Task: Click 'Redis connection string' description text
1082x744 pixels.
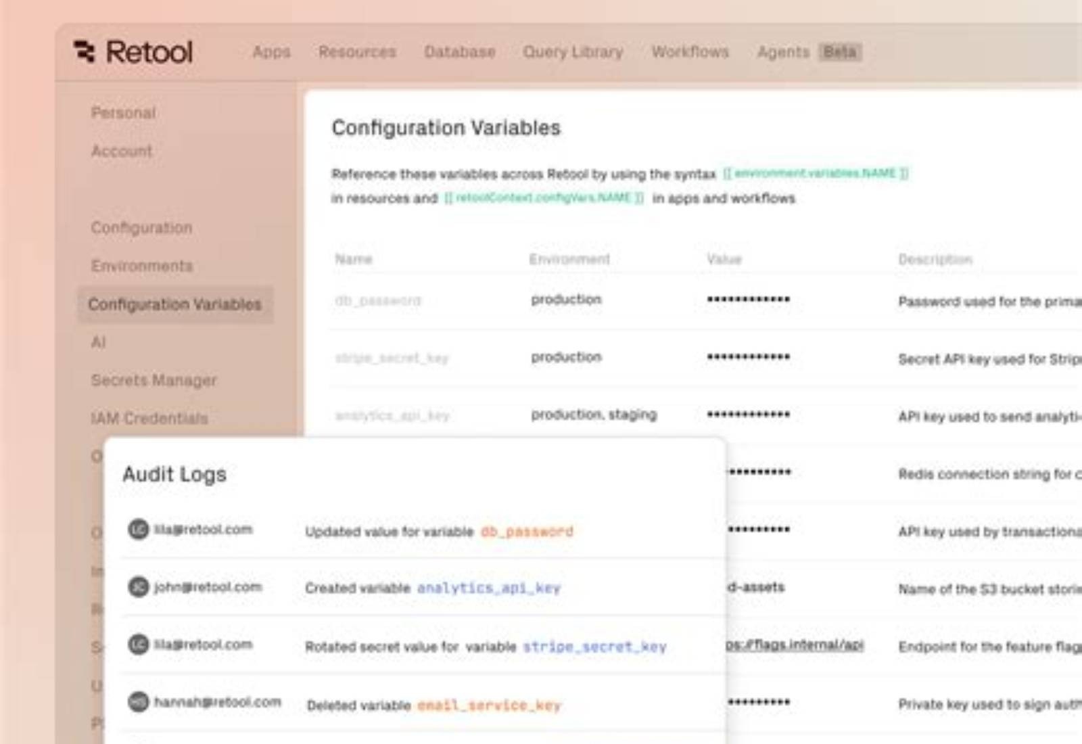Action: (990, 474)
